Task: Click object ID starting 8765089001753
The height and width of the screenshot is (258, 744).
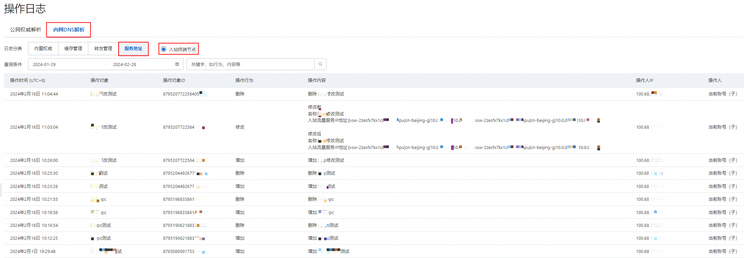Action: (184, 251)
